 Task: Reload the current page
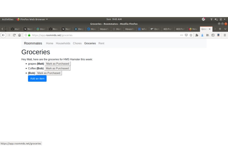[x=14, y=35]
